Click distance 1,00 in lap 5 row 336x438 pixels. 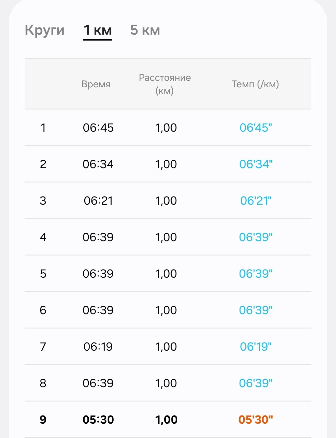tap(166, 274)
